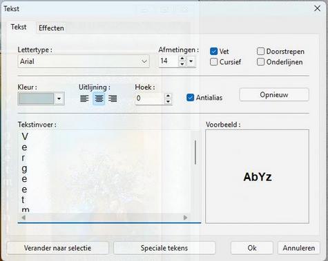Click the Opnieuw button
The image size is (328, 261).
274,95
